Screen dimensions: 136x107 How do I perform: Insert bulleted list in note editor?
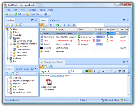[107, 71]
